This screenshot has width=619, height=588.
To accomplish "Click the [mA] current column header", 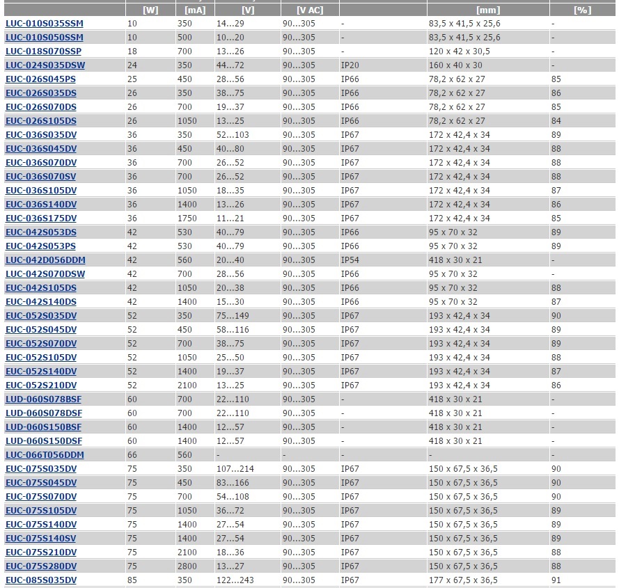I will pos(195,10).
